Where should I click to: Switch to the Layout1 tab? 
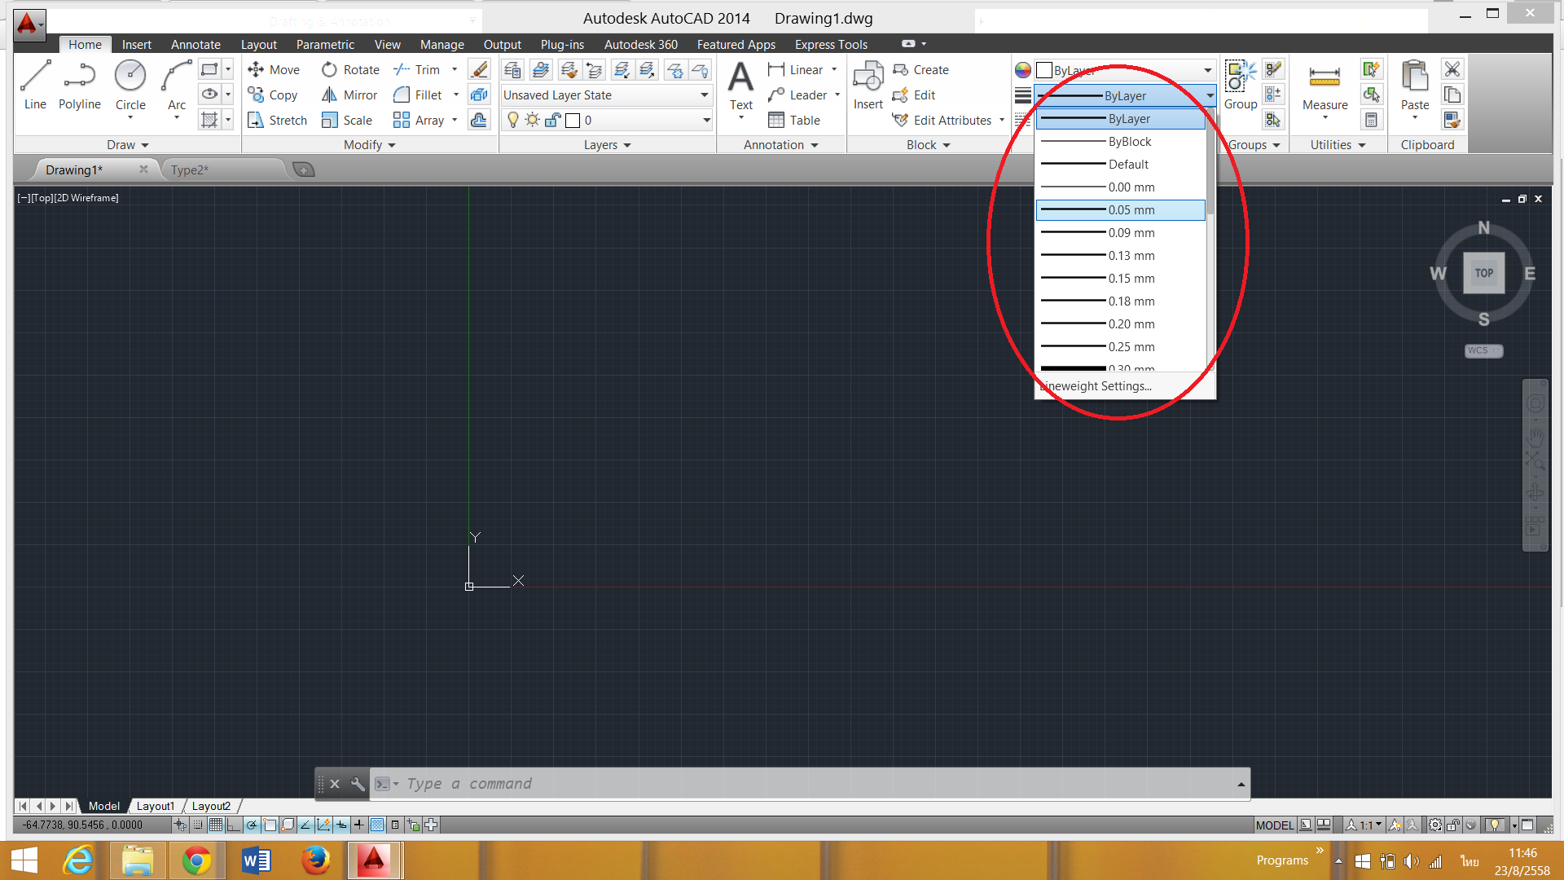156,806
